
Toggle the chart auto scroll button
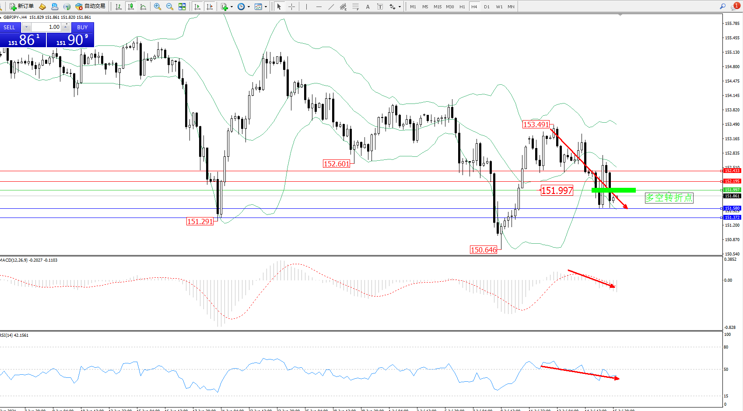197,7
